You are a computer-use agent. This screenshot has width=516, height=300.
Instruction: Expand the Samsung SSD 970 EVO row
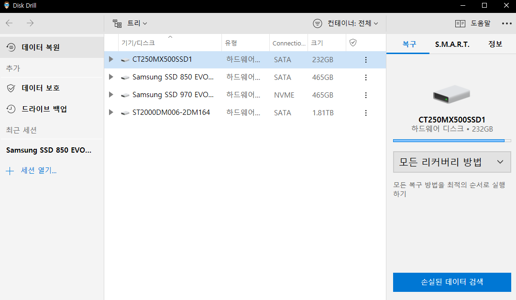[111, 95]
